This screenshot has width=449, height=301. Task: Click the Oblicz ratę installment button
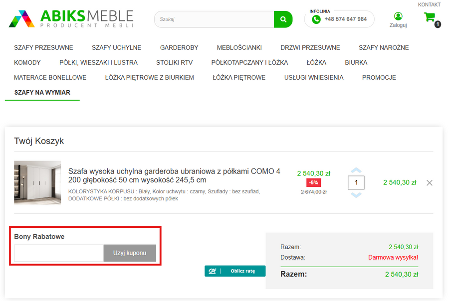click(235, 271)
